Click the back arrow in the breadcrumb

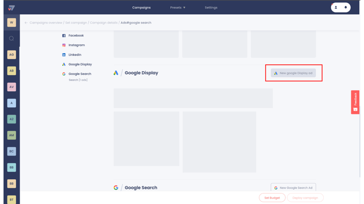(x=26, y=23)
